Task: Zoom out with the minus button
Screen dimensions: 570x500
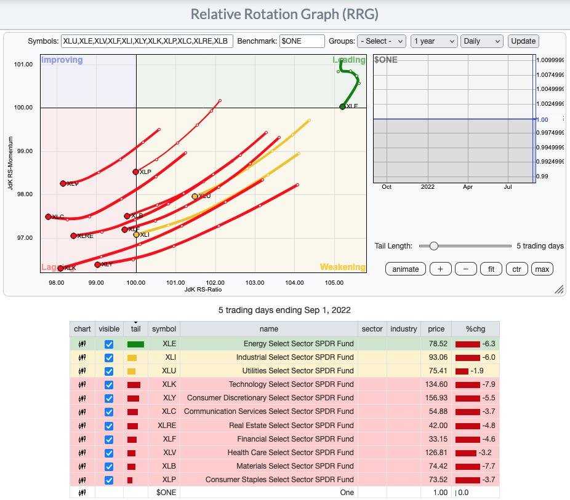Action: 466,269
